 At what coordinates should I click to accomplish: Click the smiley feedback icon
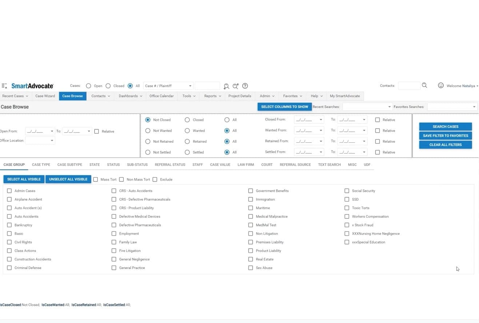(x=441, y=86)
